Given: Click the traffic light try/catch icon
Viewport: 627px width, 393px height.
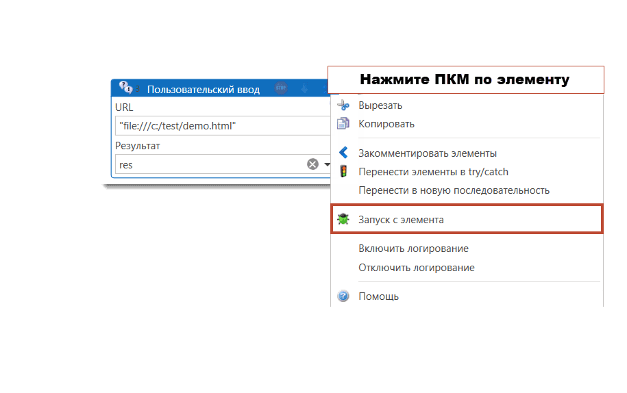Looking at the screenshot, I should 344,172.
